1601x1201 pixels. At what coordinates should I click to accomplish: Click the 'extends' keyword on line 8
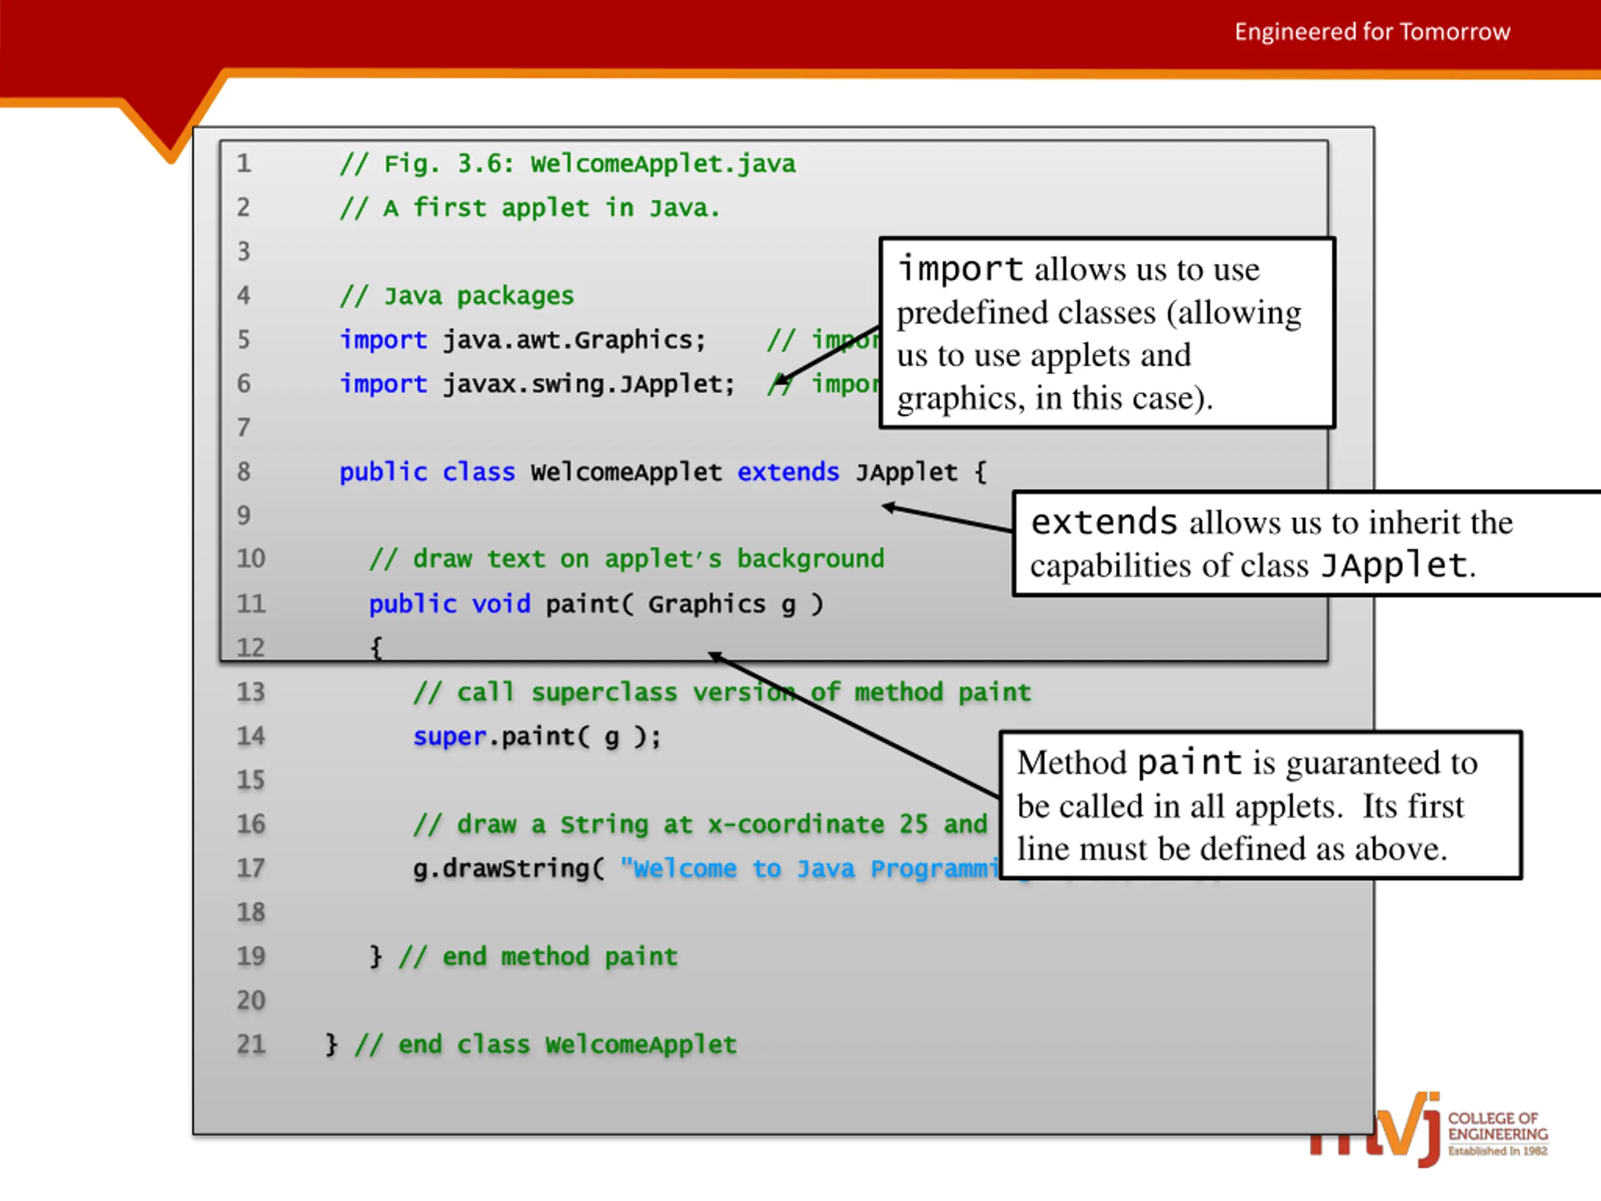(788, 472)
